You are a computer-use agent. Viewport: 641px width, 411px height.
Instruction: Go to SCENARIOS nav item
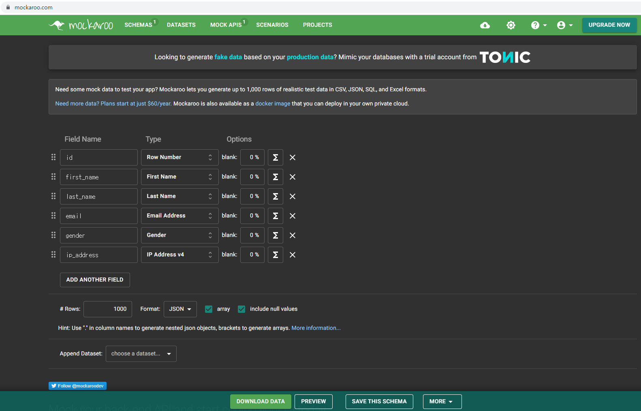click(272, 25)
